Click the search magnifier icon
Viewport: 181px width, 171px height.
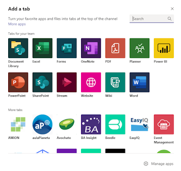[170, 18]
